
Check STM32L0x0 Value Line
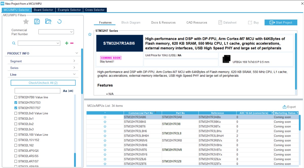coord(16,113)
